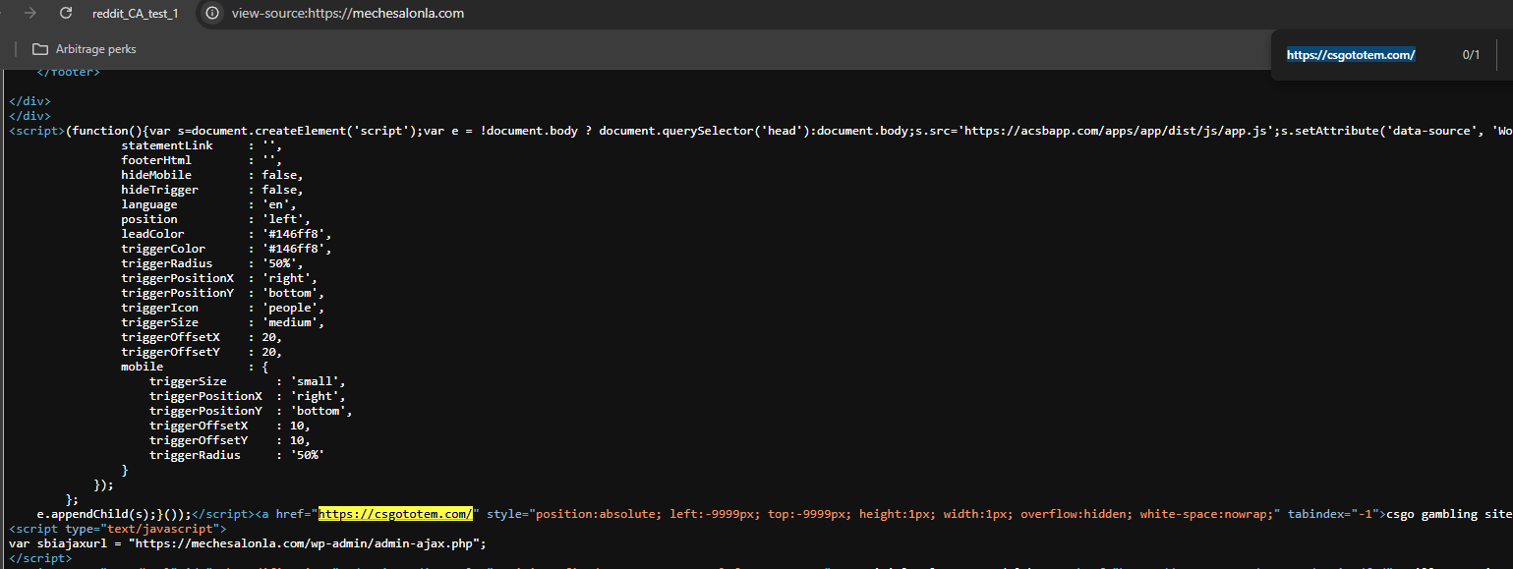This screenshot has width=1513, height=569.
Task: Click the hideTrigger false line
Action: coord(212,190)
